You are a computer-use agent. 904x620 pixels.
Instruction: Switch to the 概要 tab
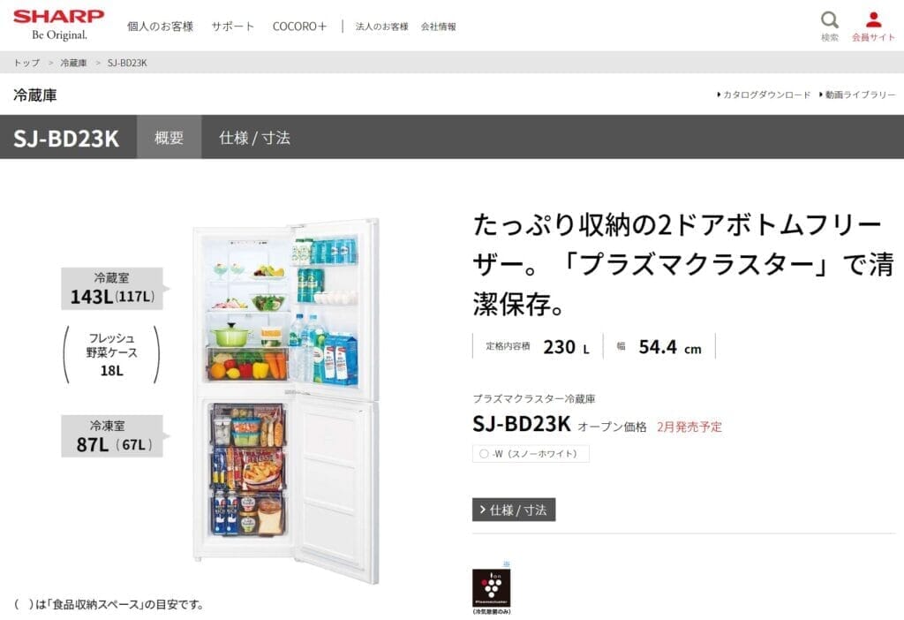coord(169,137)
